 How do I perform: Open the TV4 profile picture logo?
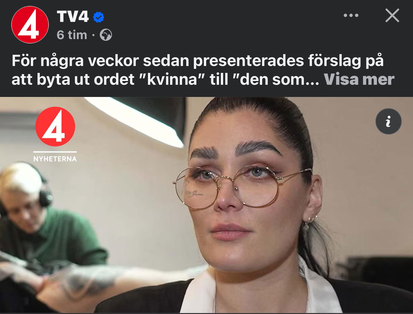(30, 25)
